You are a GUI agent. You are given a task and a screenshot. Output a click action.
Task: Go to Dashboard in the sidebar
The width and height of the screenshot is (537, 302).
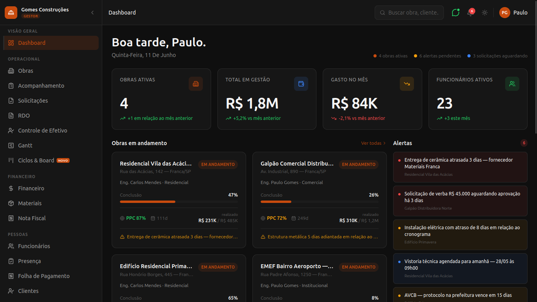(51, 43)
